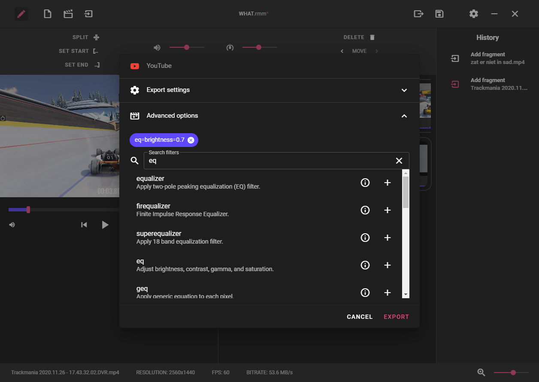Skip to previous fragment
The image size is (539, 382).
tap(84, 225)
